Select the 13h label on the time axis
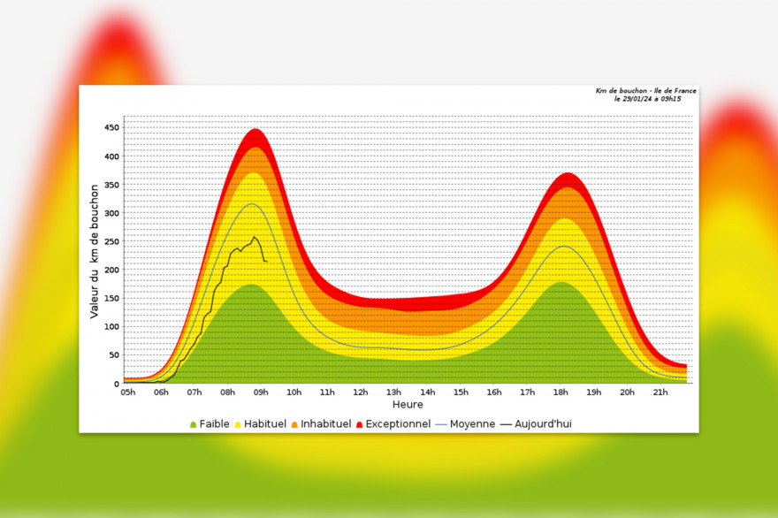This screenshot has height=518, width=778. pyautogui.click(x=394, y=393)
